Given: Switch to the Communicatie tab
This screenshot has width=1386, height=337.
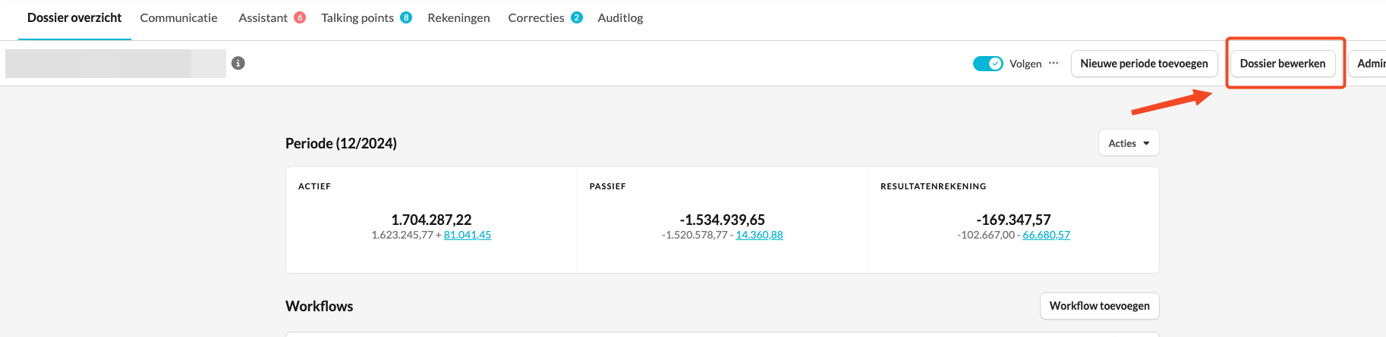Looking at the screenshot, I should [x=178, y=17].
